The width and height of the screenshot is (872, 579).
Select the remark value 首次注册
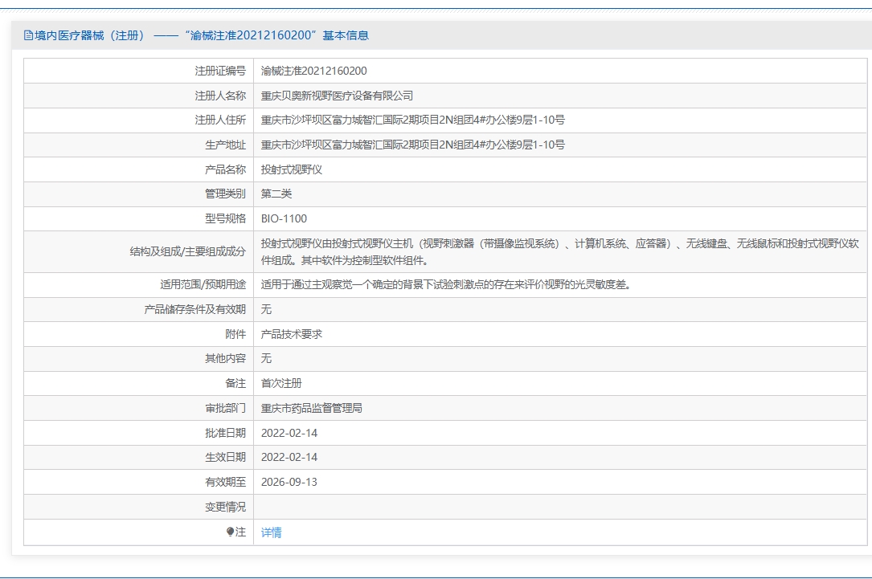click(x=281, y=383)
